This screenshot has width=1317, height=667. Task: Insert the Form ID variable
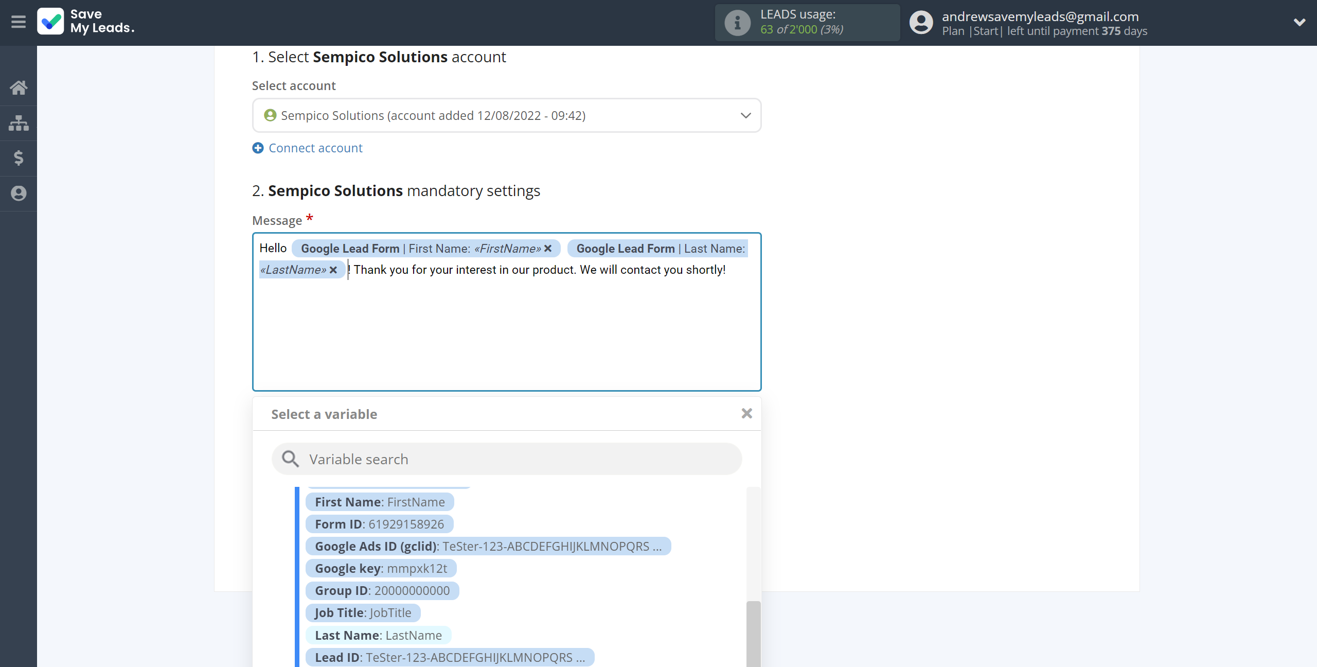[x=379, y=524]
